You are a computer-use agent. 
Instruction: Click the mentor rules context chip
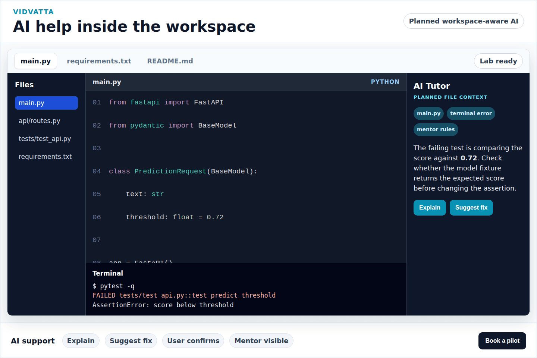(436, 129)
